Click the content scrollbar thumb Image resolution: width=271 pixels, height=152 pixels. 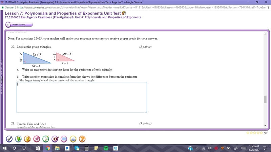pos(265,99)
